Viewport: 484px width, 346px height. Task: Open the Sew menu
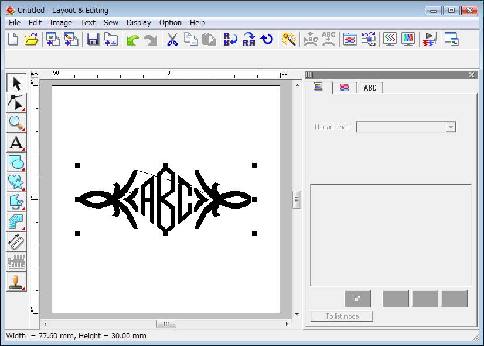111,23
